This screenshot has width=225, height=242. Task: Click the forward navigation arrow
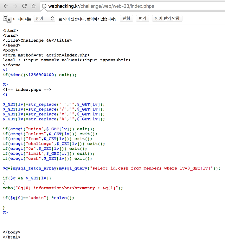pos(15,6)
